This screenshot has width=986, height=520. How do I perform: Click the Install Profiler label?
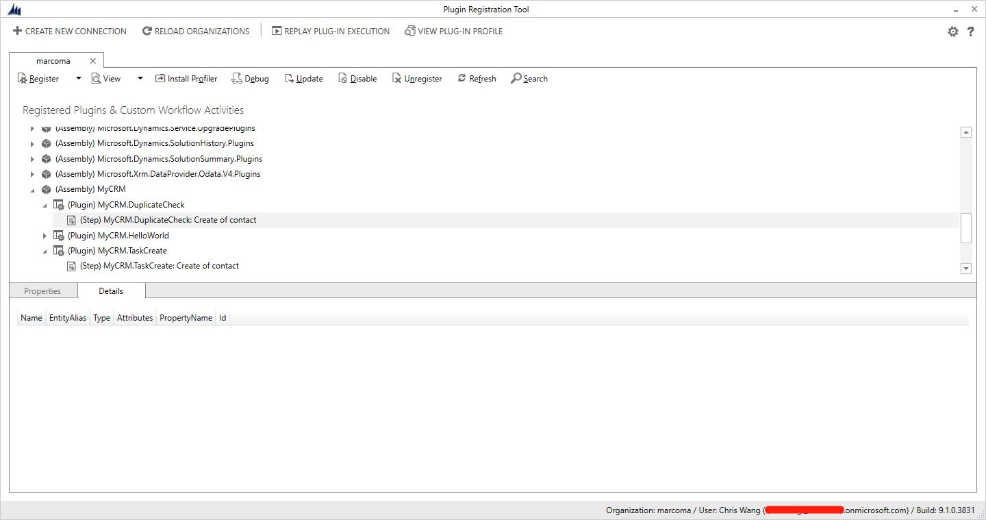pos(192,79)
